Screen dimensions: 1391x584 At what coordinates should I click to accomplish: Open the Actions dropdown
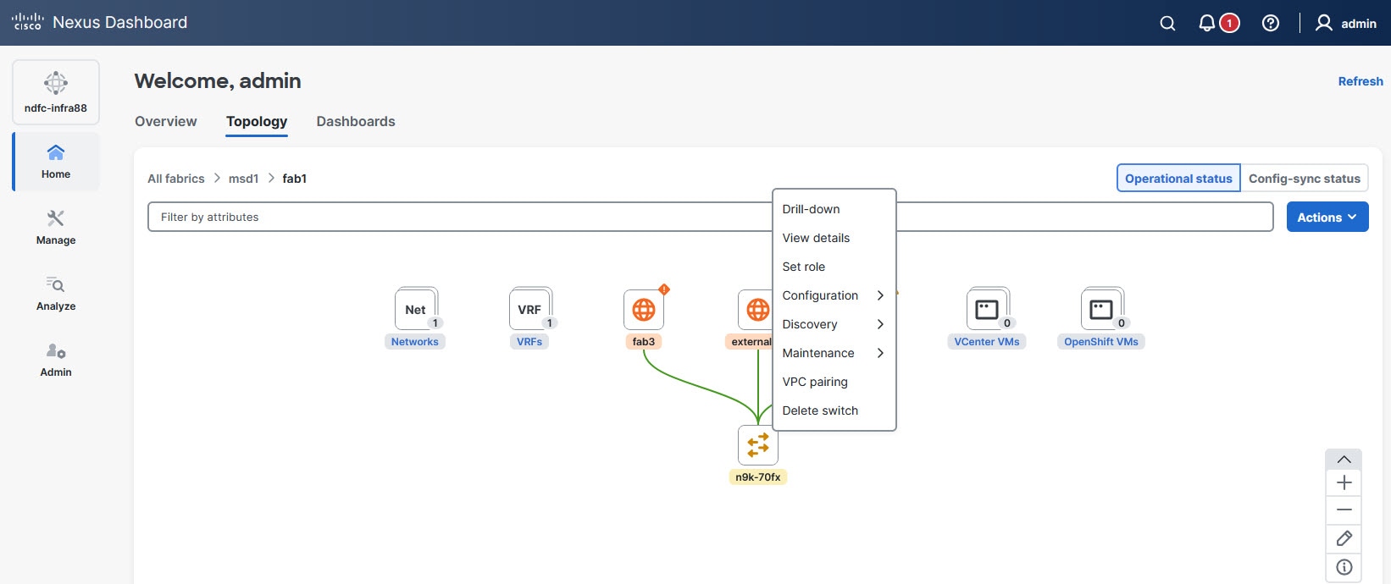pos(1327,218)
